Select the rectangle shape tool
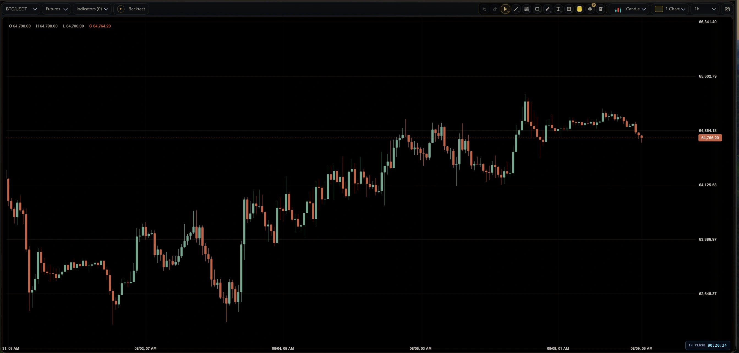 (x=537, y=9)
